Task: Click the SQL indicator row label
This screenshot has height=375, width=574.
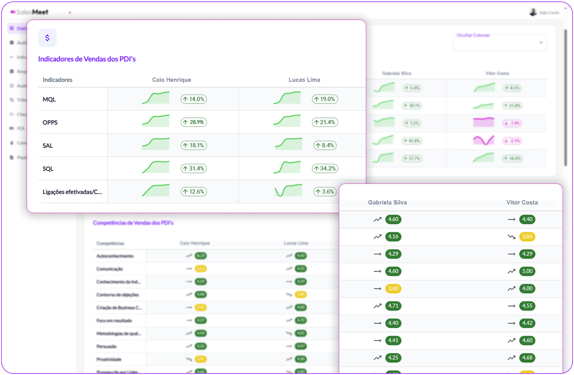Action: pyautogui.click(x=48, y=169)
